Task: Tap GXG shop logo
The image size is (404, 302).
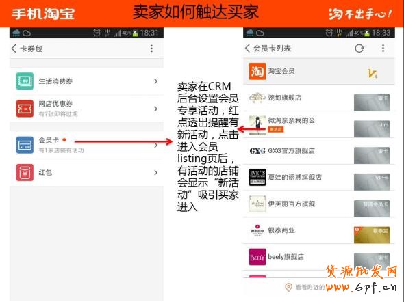Action: 257,151
